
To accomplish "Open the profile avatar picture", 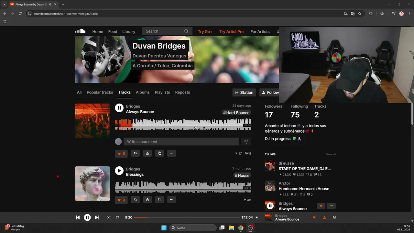I will tap(103, 56).
